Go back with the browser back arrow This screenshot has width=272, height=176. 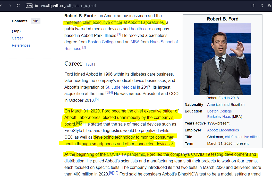pos(1,6)
